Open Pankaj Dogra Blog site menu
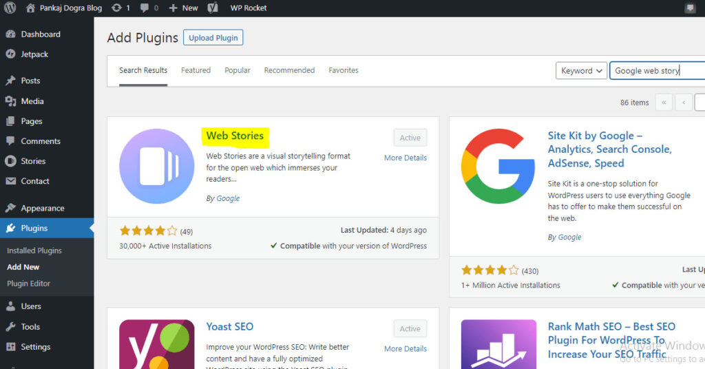 tap(64, 8)
